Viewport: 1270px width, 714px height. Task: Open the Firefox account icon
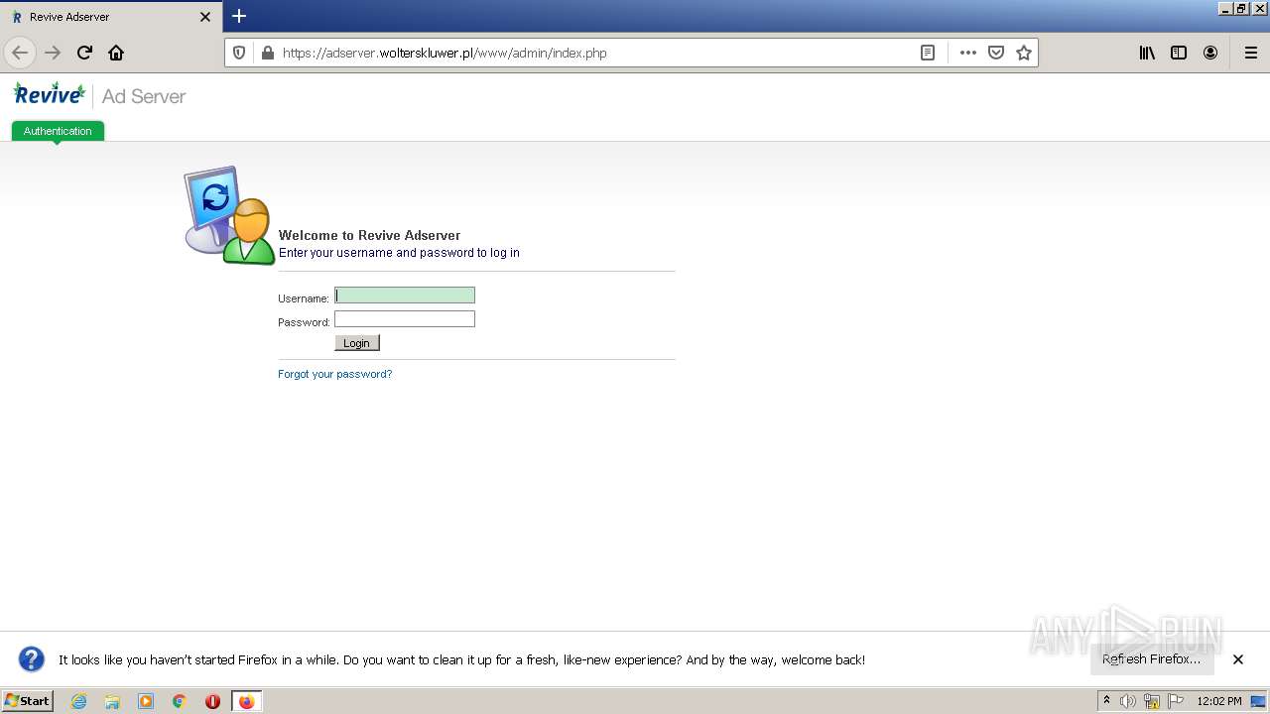(1210, 53)
